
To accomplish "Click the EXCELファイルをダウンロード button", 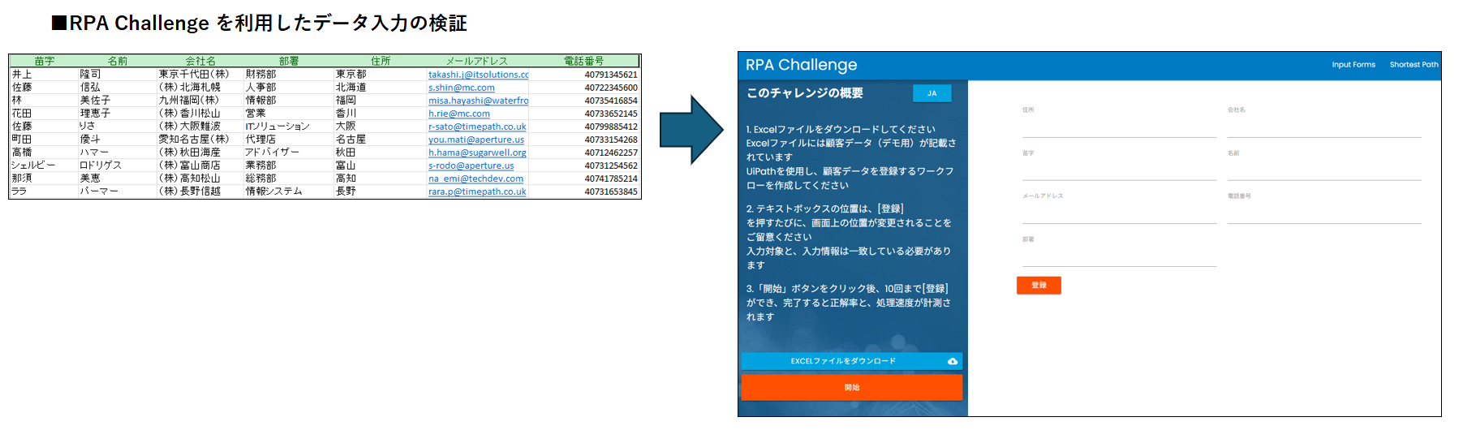I will 851,361.
